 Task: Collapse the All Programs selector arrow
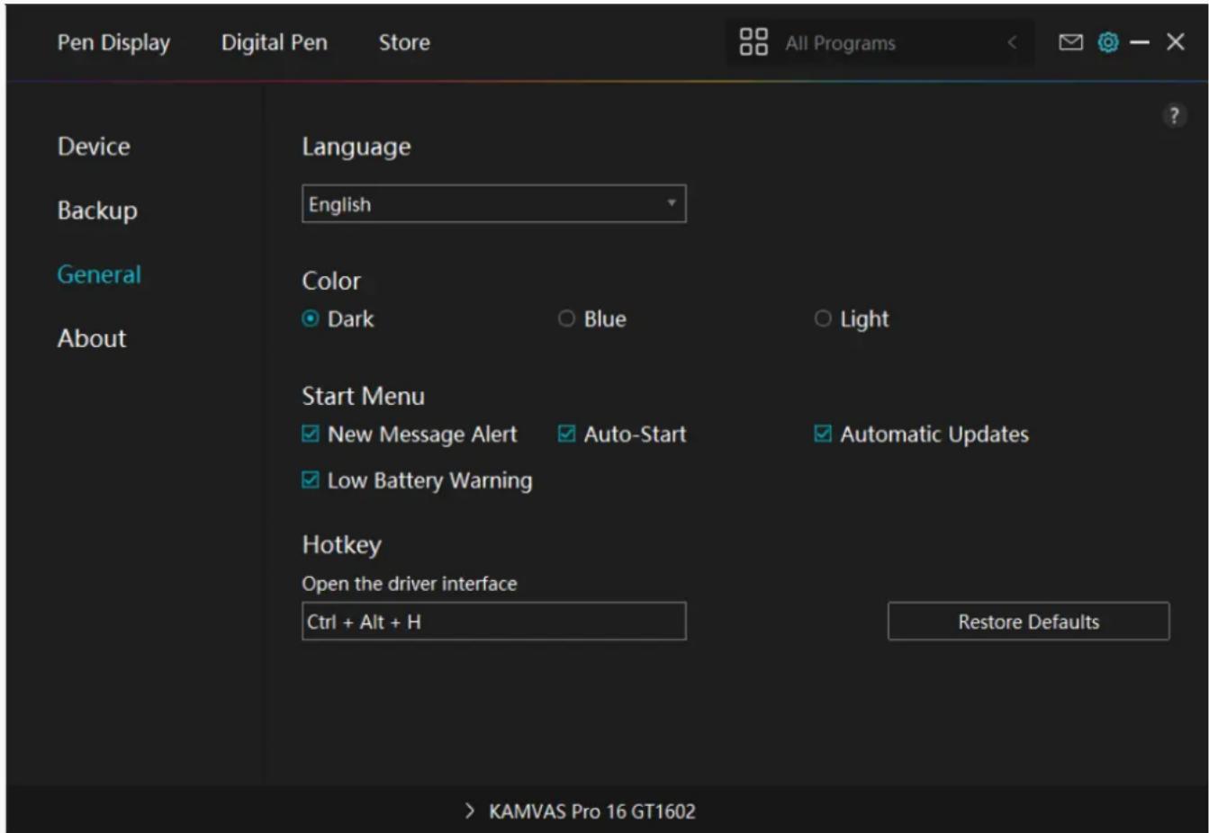click(1012, 42)
